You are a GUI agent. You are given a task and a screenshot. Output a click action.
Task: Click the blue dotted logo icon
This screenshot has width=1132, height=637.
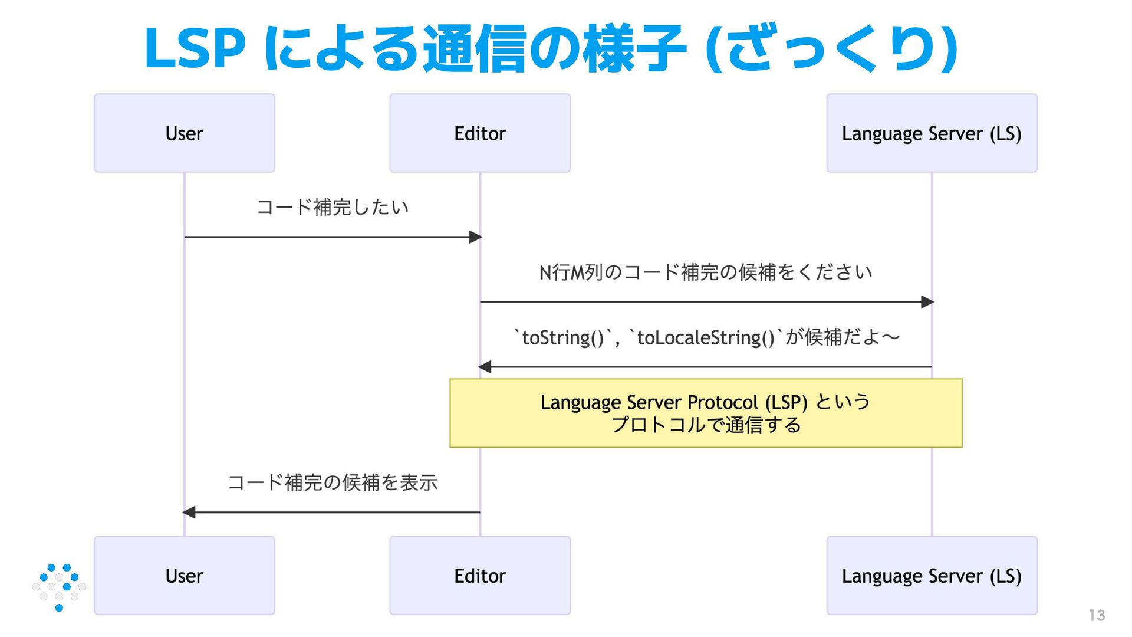(59, 587)
